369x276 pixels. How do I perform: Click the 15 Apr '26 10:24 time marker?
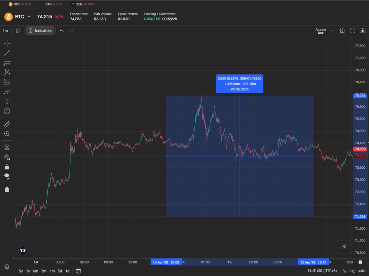313,262
